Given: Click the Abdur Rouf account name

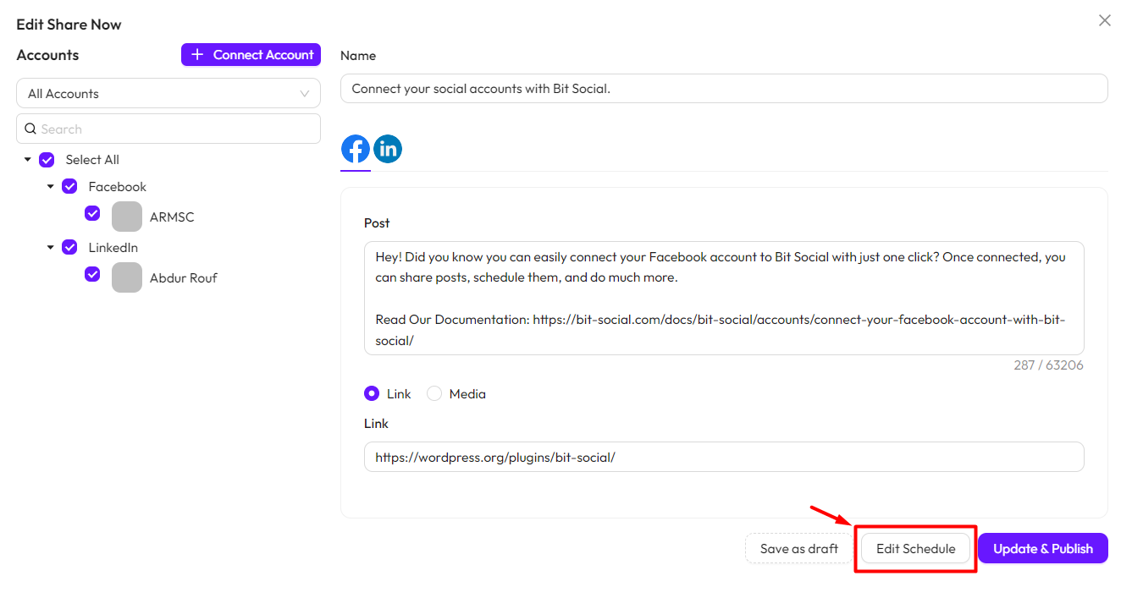Looking at the screenshot, I should point(184,277).
